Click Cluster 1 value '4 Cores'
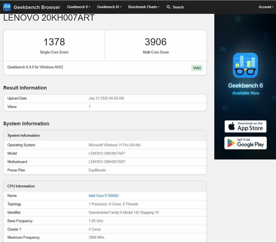Viewport: 276px width, 243px height. [95, 229]
